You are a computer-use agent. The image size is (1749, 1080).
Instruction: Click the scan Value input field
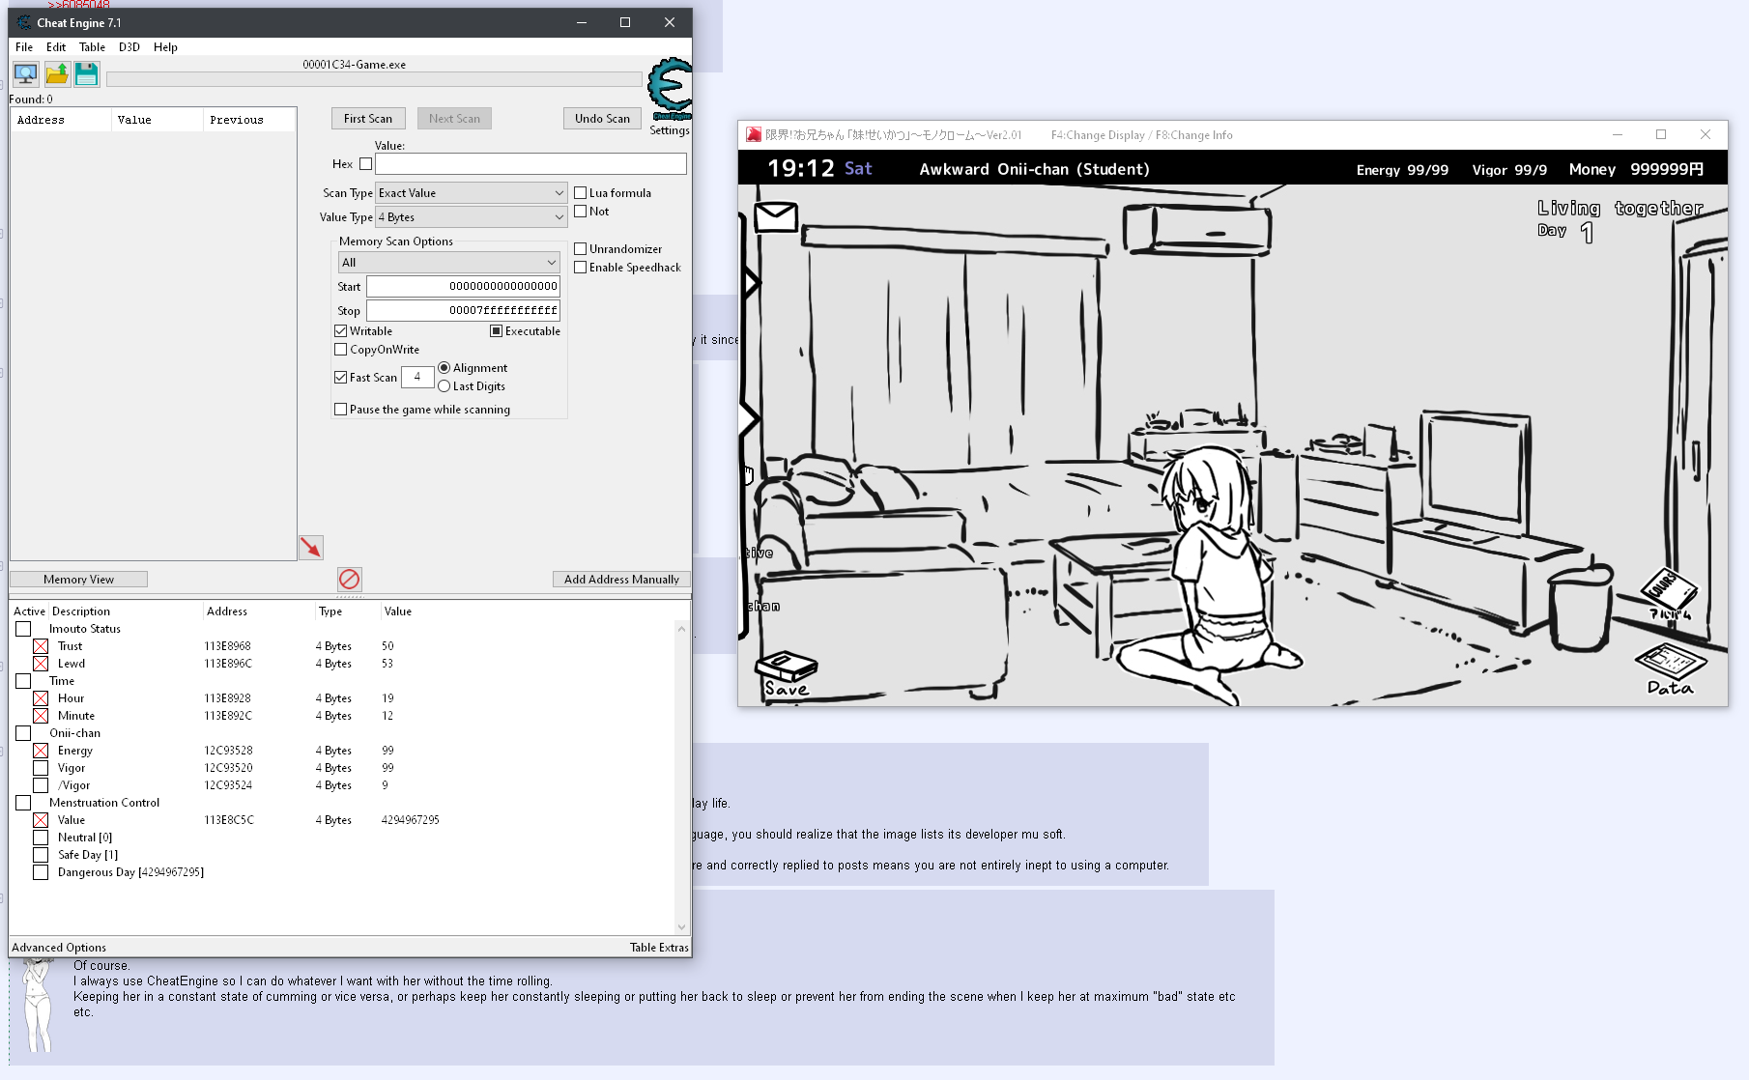coord(530,164)
